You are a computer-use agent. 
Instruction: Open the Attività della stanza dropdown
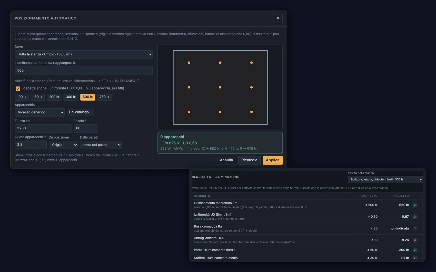point(385,180)
